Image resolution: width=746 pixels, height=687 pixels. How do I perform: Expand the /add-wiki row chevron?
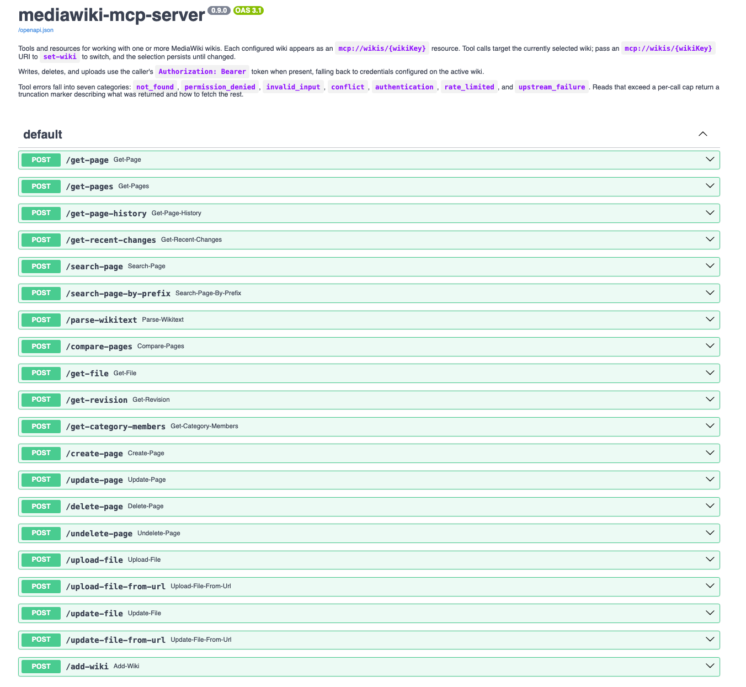click(710, 666)
